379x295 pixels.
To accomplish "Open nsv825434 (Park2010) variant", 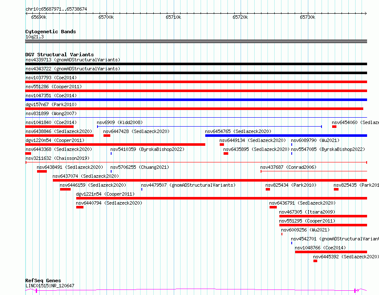I will 291,185.
